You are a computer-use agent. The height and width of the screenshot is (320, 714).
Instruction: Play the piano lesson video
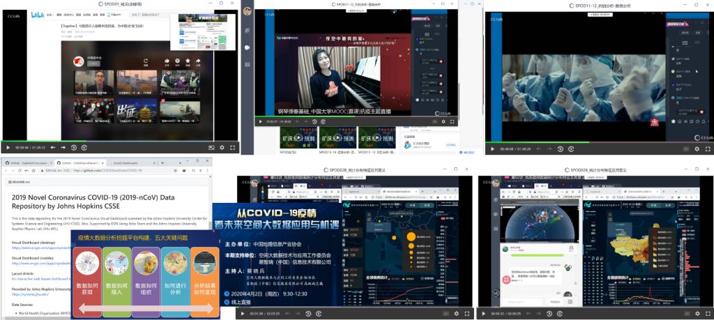tap(260, 121)
